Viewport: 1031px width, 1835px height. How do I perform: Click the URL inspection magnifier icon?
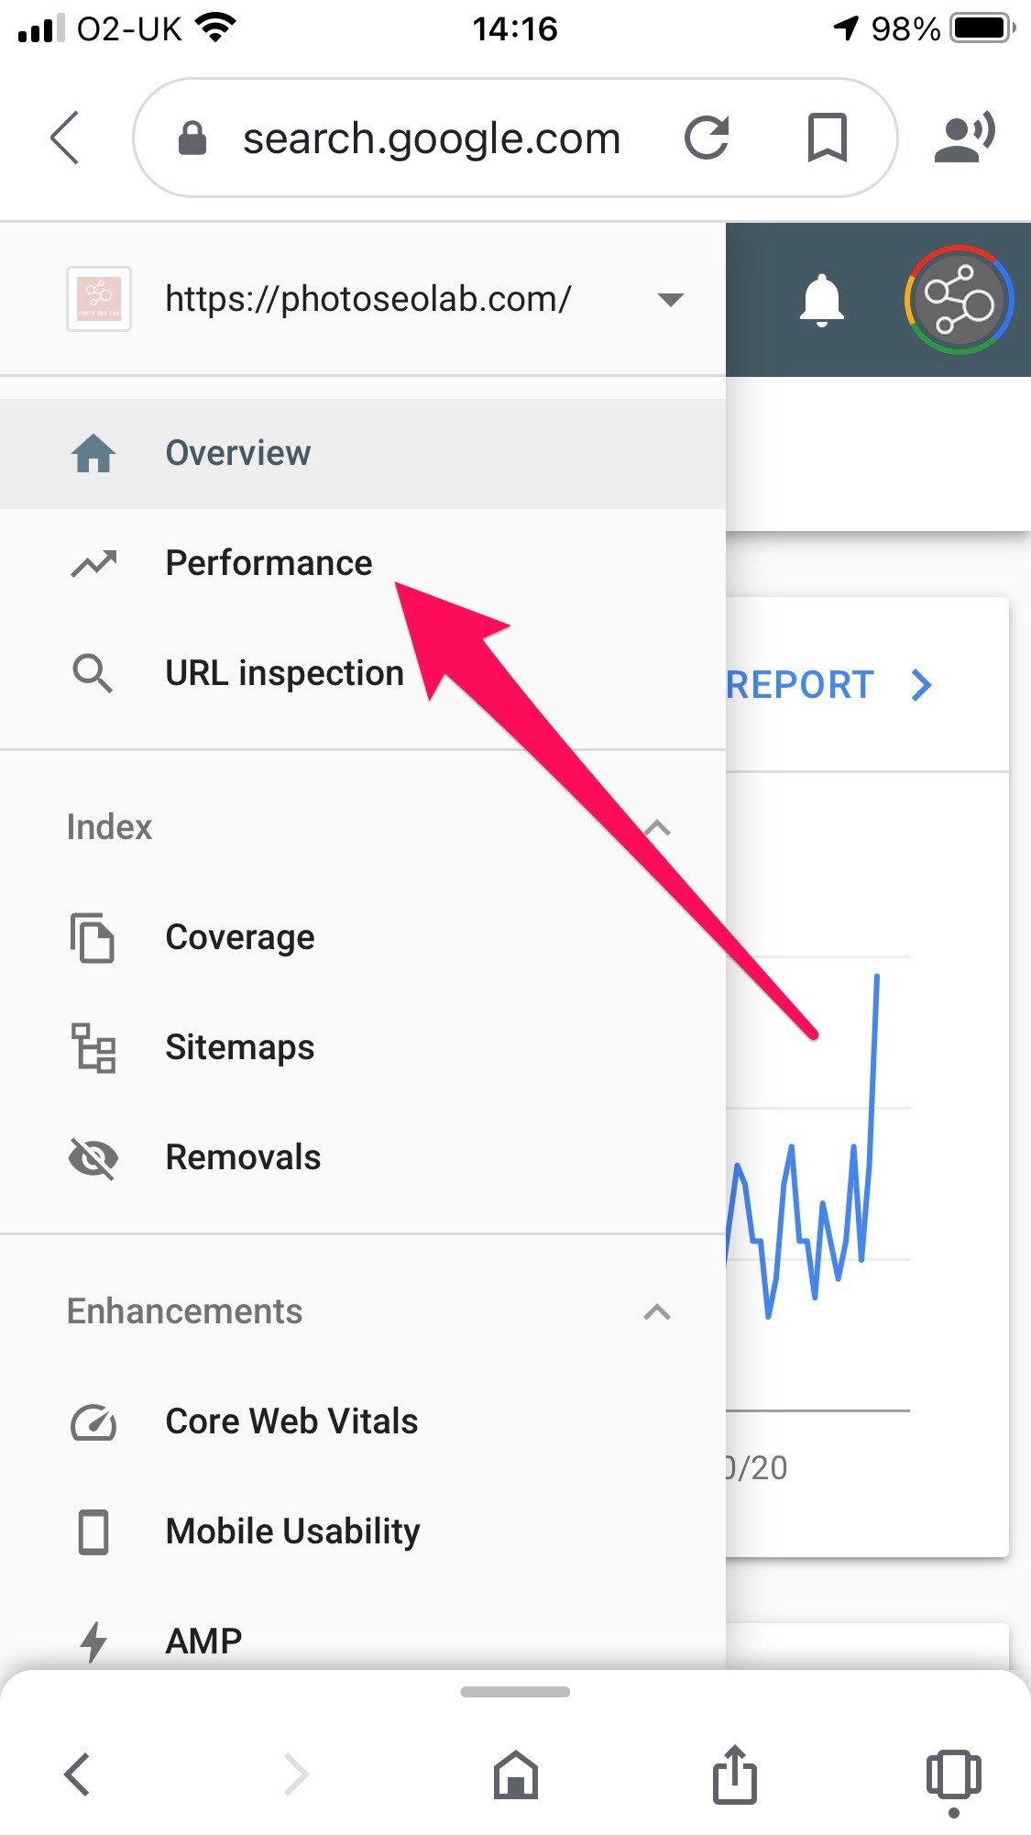[x=93, y=674]
